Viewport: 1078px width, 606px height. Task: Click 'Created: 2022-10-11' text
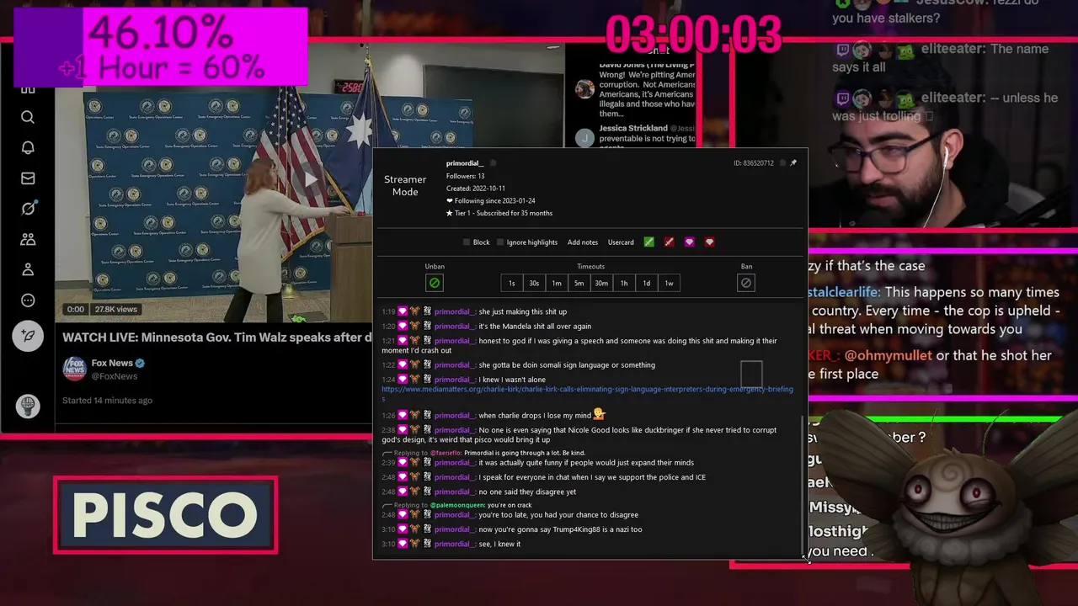click(x=476, y=189)
